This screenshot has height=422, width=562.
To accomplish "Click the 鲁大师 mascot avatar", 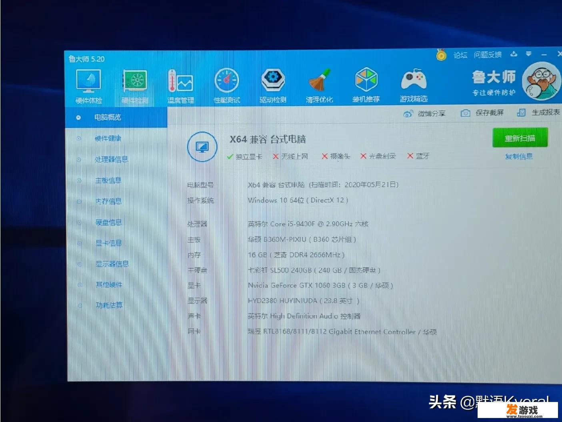I will 542,82.
